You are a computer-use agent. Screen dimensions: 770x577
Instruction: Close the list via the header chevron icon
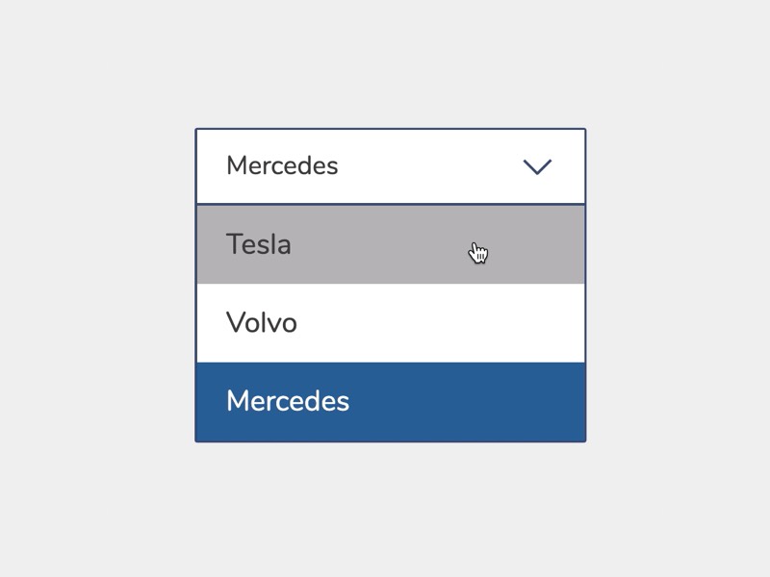[x=537, y=167]
